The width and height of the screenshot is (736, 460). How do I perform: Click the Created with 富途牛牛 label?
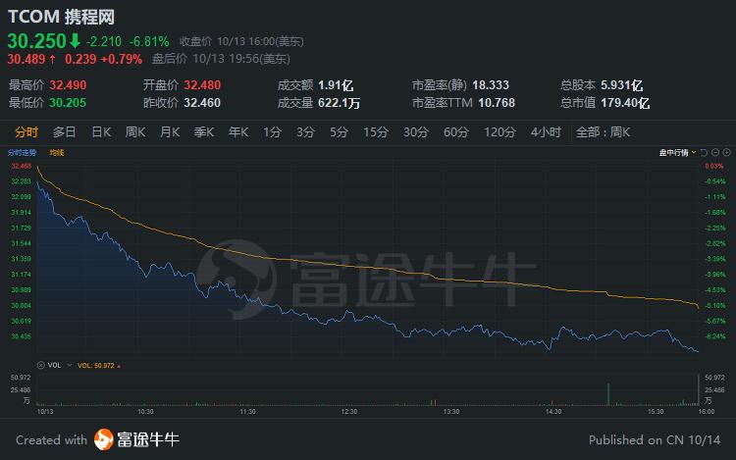coord(97,439)
